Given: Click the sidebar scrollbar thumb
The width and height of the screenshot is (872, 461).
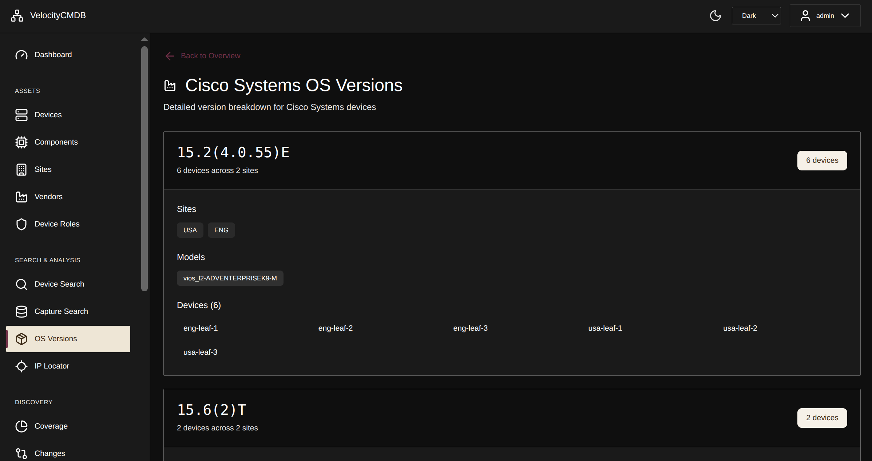Looking at the screenshot, I should [144, 169].
